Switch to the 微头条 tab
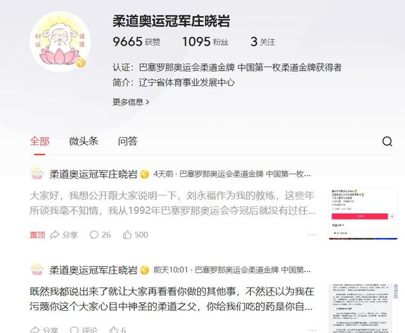 pos(83,141)
